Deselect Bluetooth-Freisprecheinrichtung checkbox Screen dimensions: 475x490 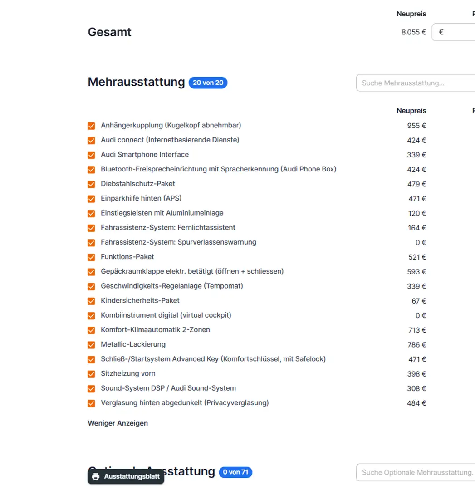92,170
